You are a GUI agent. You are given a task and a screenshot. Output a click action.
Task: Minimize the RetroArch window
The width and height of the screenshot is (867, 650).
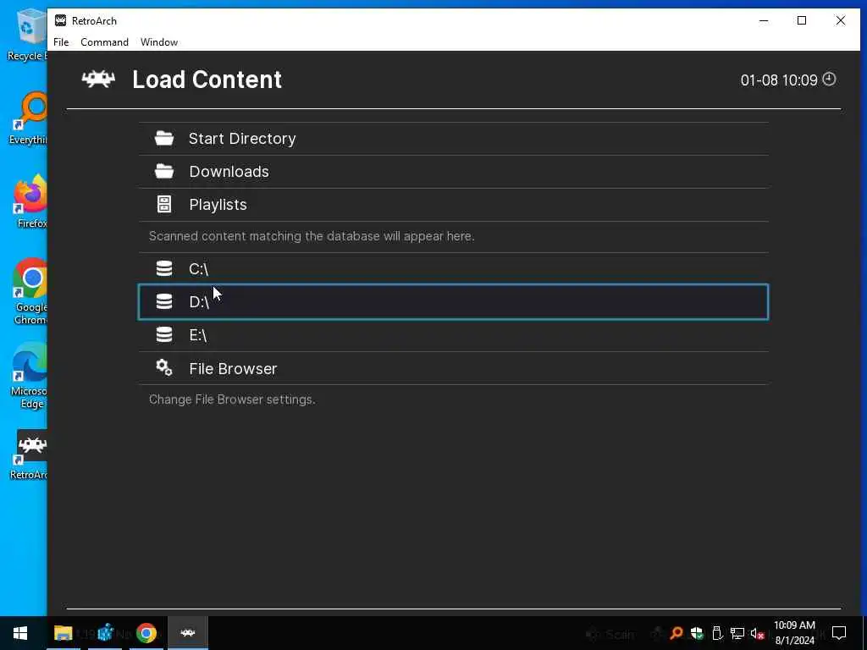[x=764, y=21]
